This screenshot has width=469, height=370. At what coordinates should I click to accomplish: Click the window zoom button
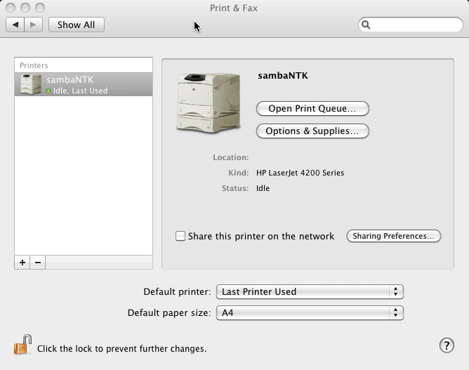click(x=40, y=8)
